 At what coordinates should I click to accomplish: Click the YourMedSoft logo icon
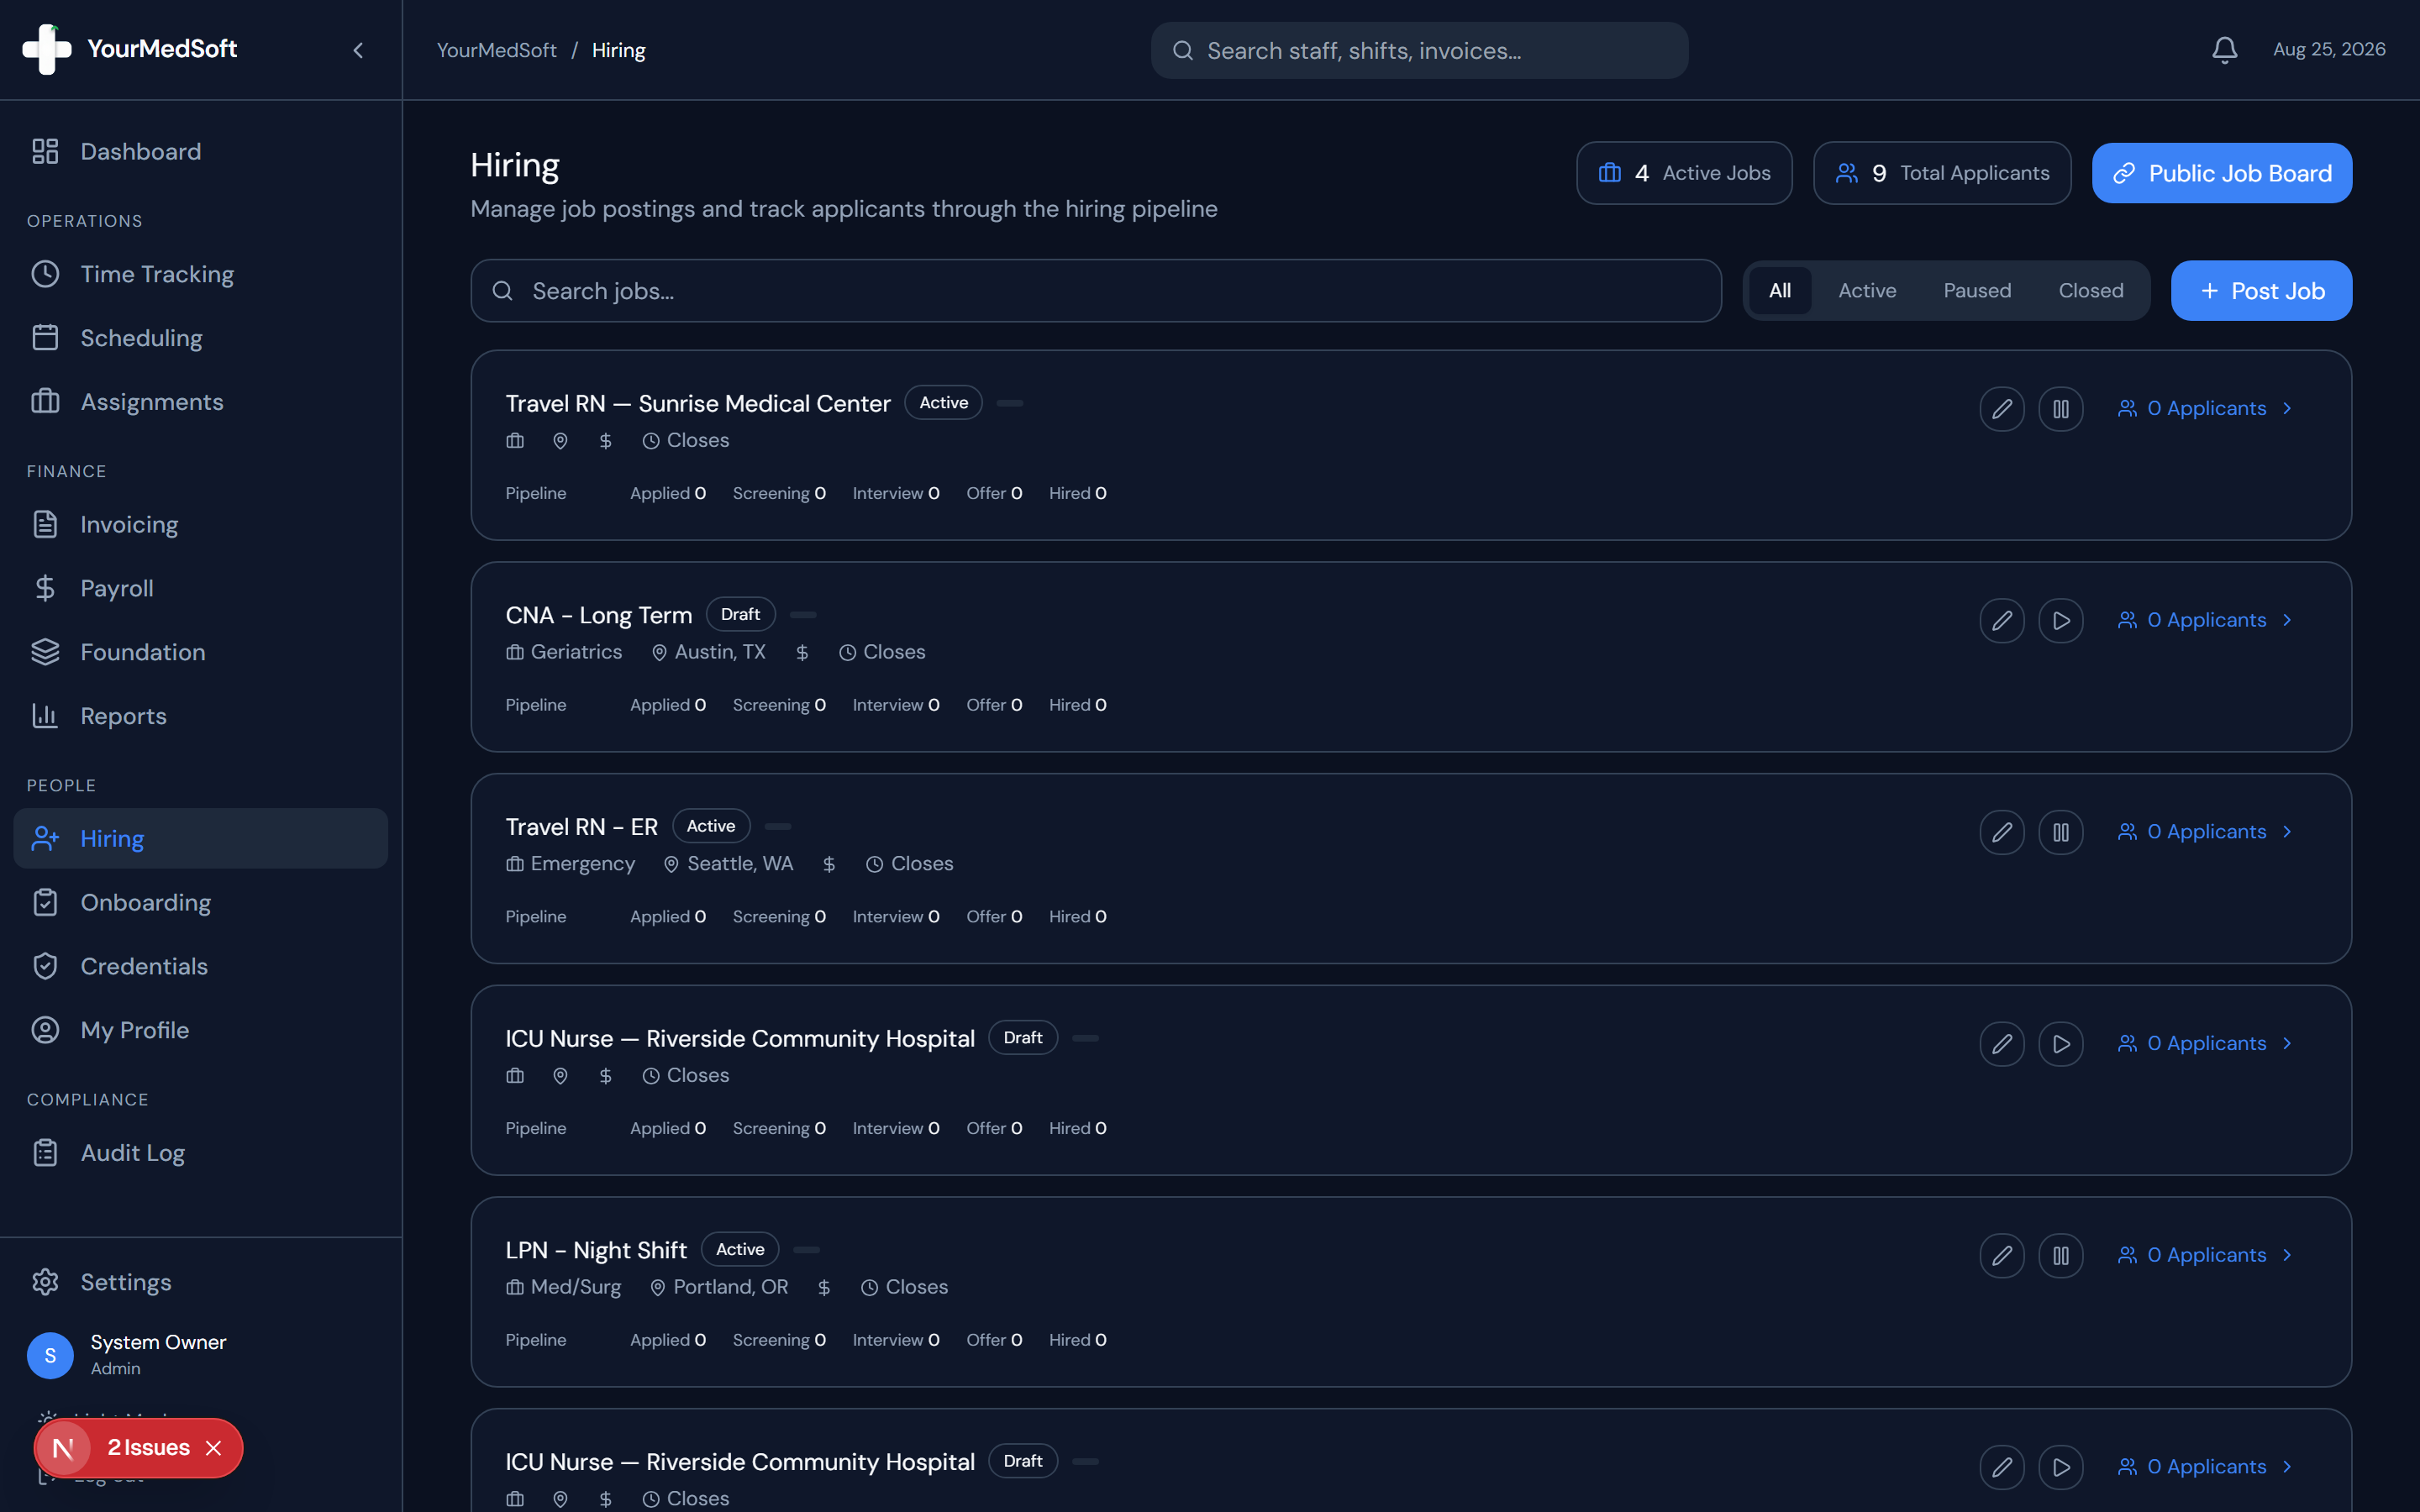coord(47,49)
